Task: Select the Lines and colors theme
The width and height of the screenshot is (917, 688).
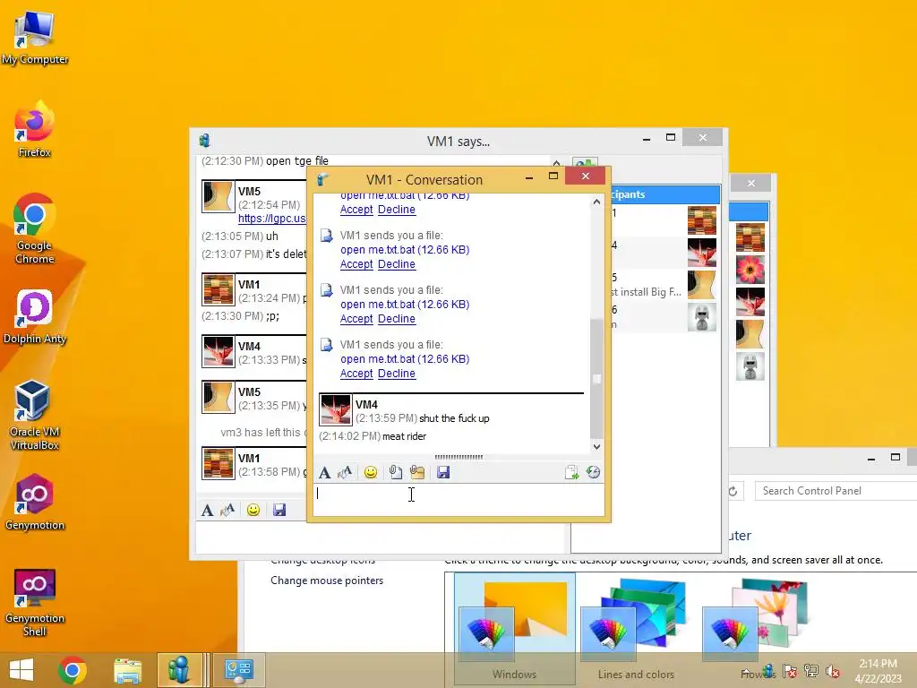Action: point(637,627)
